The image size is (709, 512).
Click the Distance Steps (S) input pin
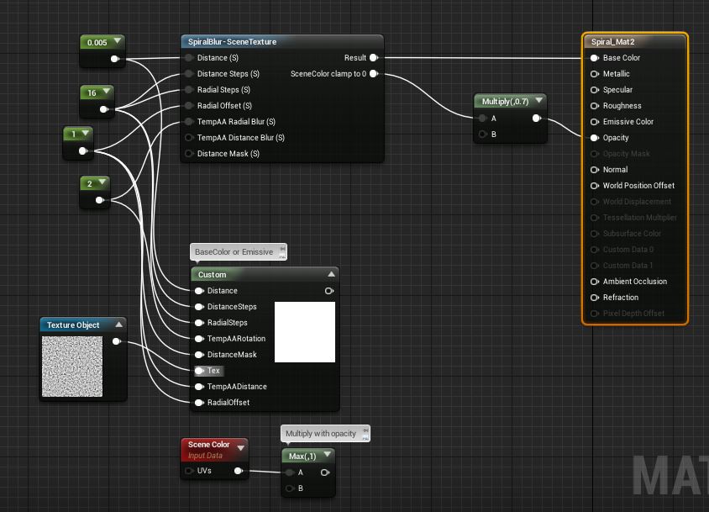tap(190, 74)
